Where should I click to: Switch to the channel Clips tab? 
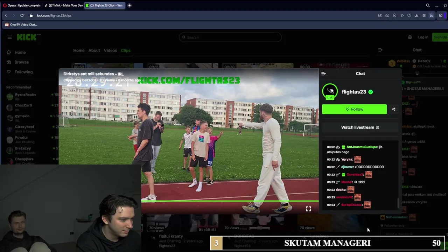[126, 50]
